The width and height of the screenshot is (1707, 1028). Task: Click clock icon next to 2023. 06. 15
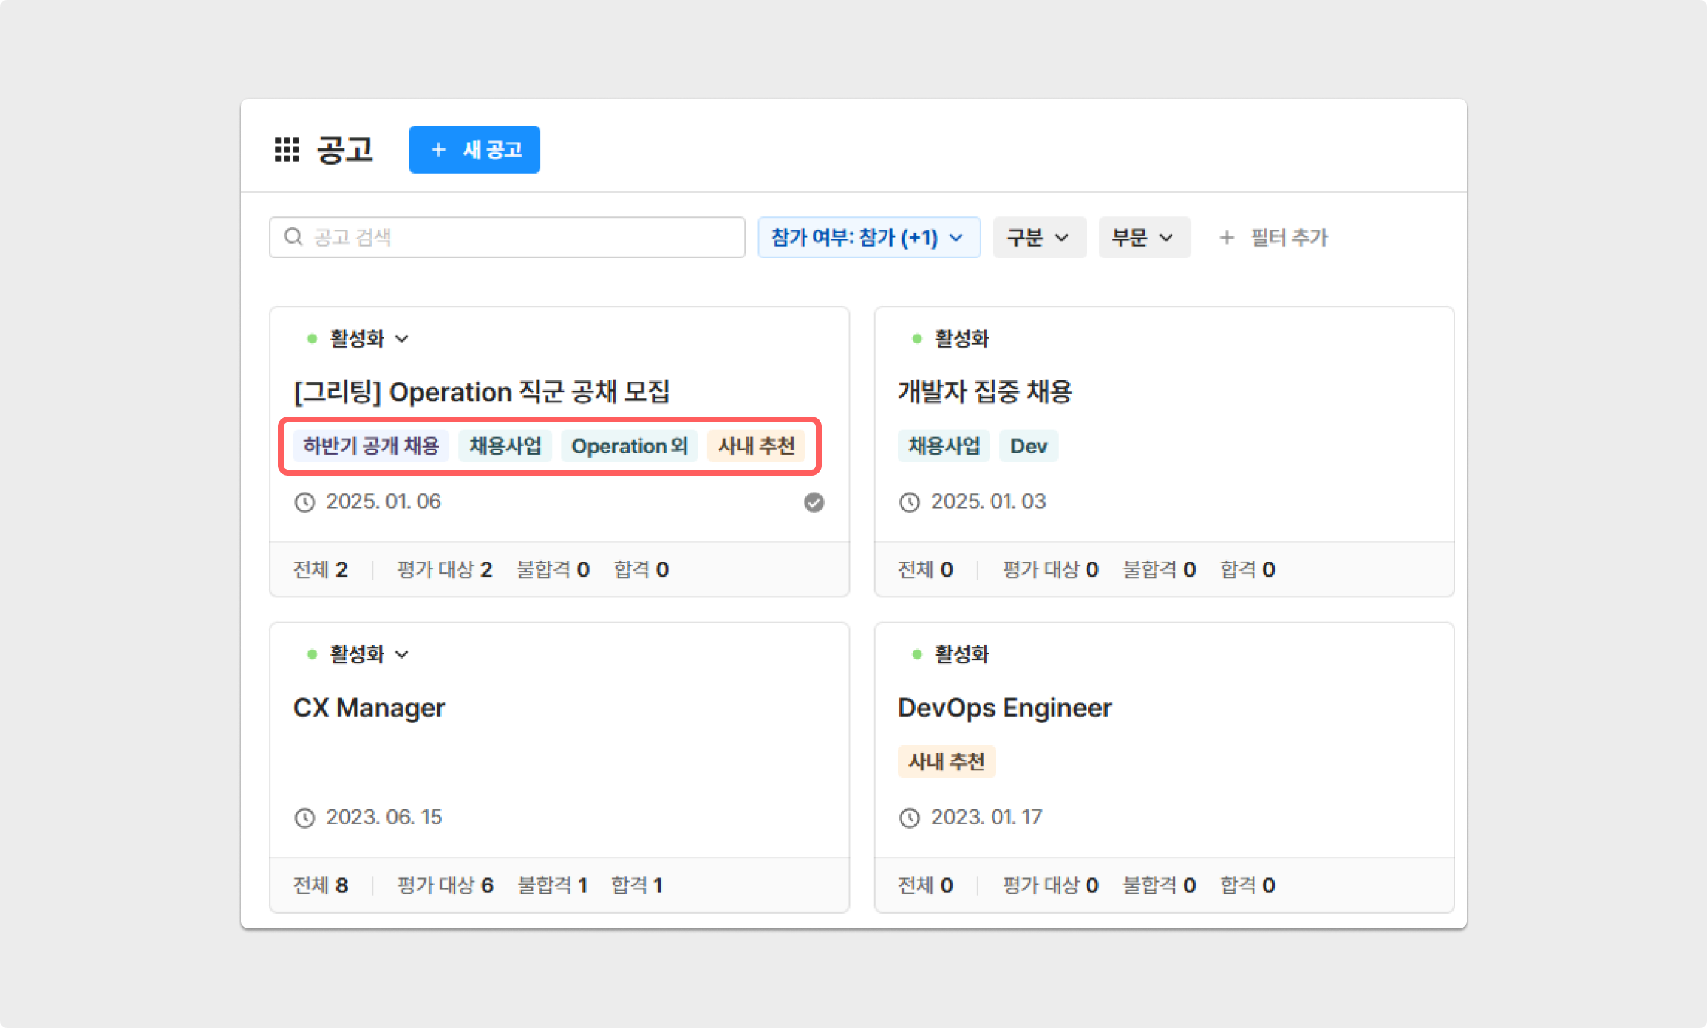304,818
